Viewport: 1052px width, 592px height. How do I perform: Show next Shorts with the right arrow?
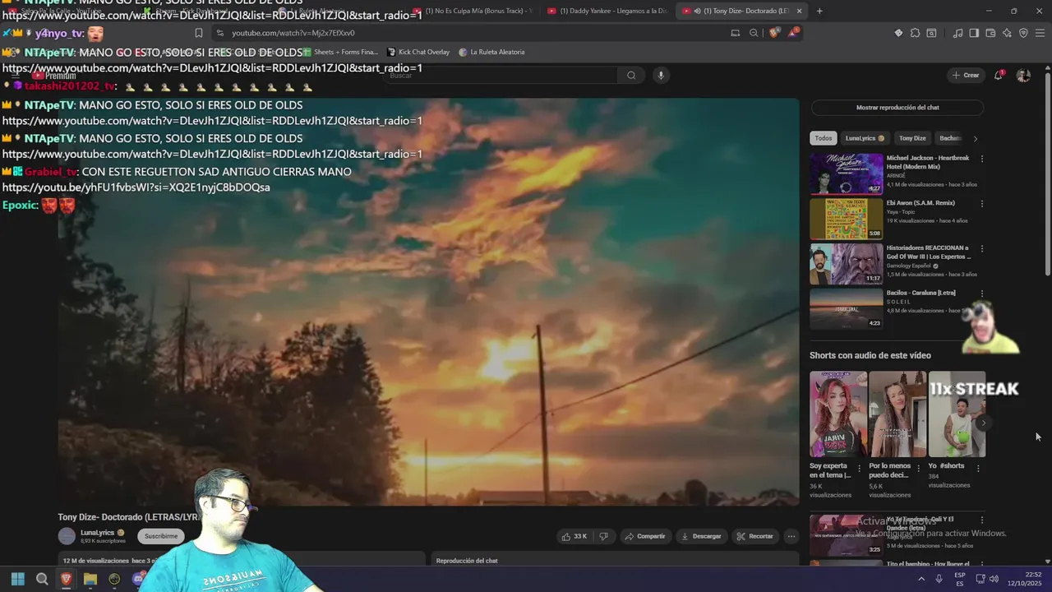click(983, 423)
